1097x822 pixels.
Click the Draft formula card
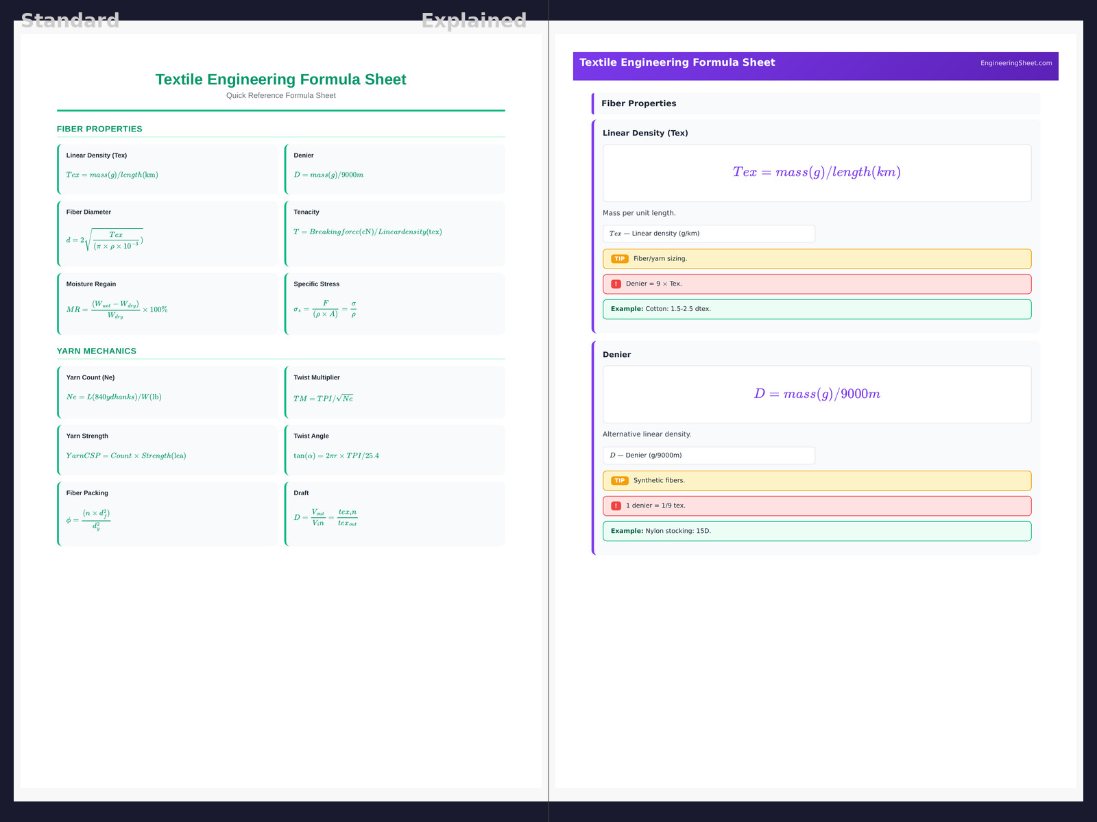tap(395, 514)
